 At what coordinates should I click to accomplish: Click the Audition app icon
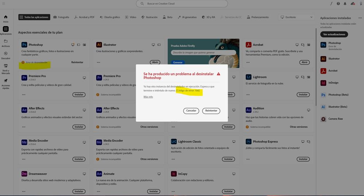[x=248, y=110]
